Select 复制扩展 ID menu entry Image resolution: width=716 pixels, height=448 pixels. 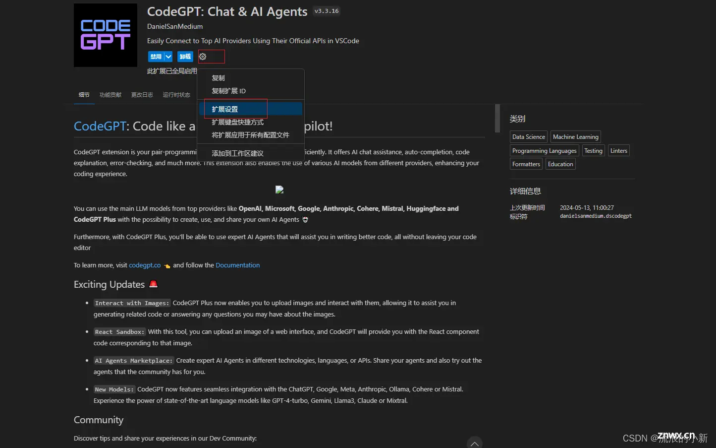coord(251,91)
